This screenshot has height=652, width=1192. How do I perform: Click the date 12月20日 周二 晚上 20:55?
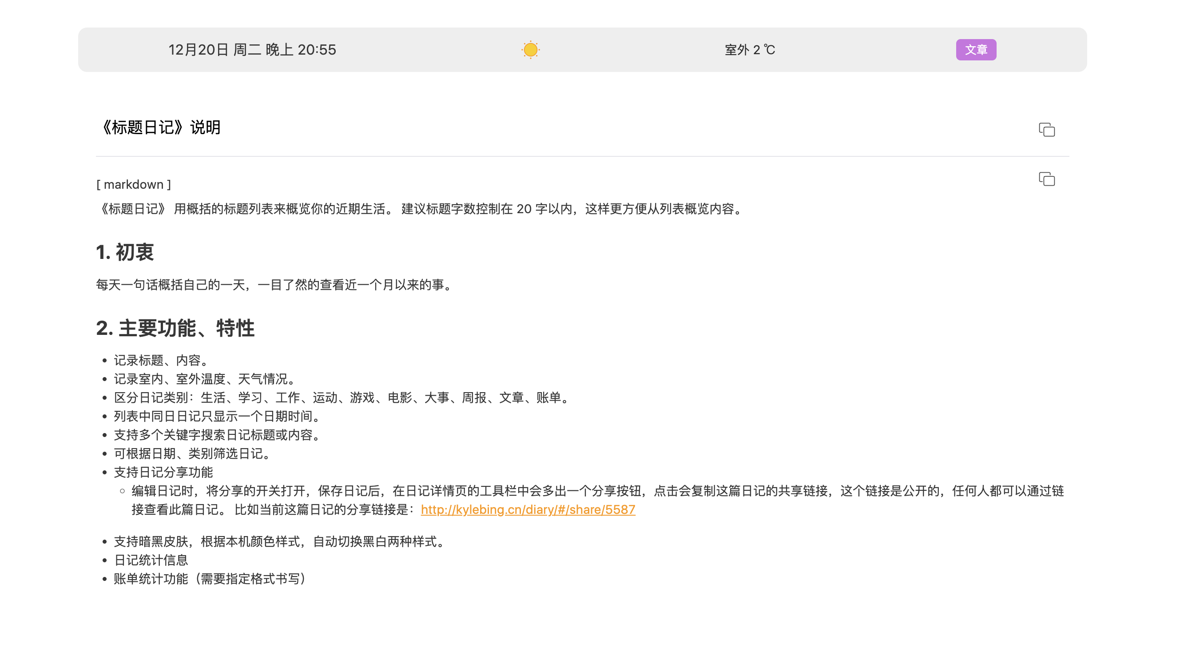[x=252, y=49]
